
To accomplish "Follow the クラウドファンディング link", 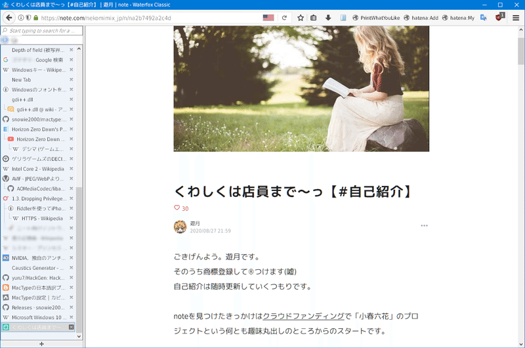I will (x=303, y=316).
